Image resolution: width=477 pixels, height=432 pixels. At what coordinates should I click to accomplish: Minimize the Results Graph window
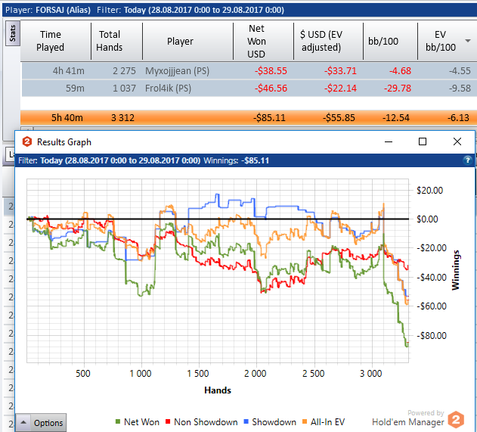pos(389,142)
